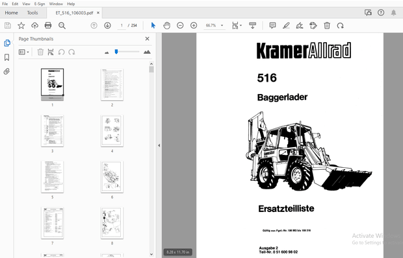Switch to the Tools tab
The image size is (403, 258).
pos(32,13)
